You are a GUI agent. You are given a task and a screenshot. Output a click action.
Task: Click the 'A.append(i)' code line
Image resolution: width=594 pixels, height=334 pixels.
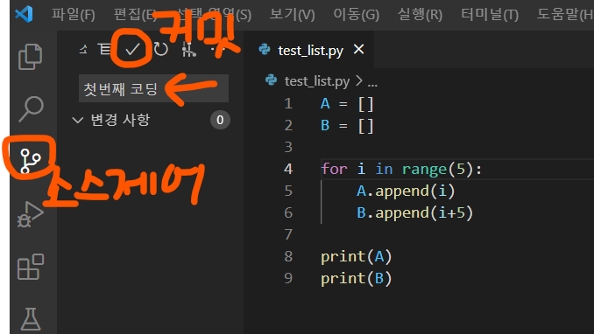[x=406, y=191]
